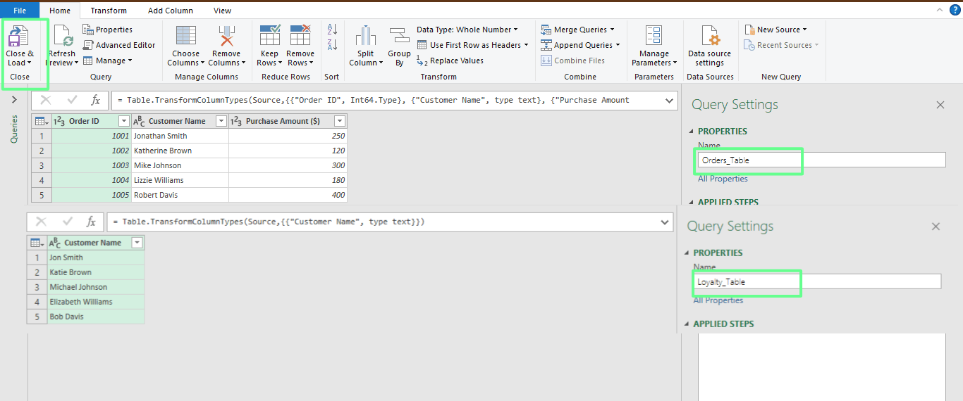Click the 123 type icon on Purchase Amount column
The height and width of the screenshot is (401, 963).
click(x=236, y=121)
